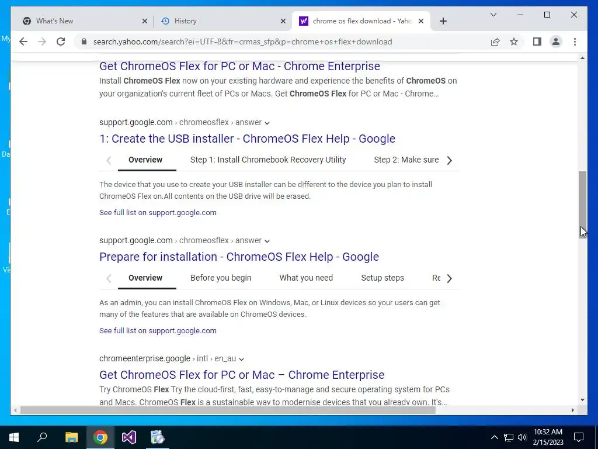
Task: Open Get ChromeOS Flex for PC or Mac - Chrome Enterprise
Action: pyautogui.click(x=239, y=66)
